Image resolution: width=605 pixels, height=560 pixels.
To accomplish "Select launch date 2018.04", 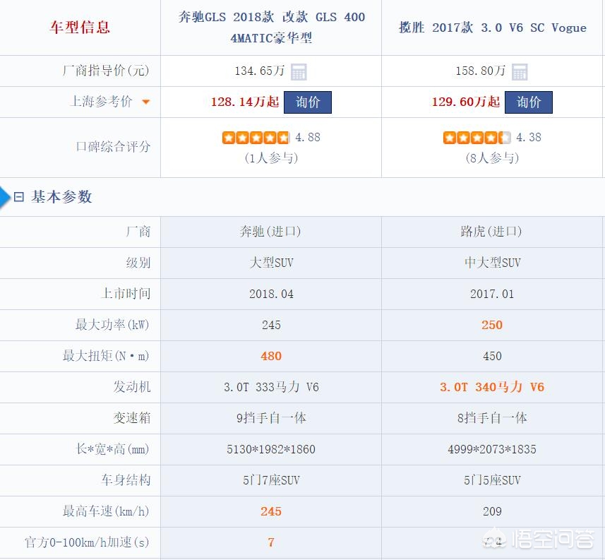I will 271,294.
